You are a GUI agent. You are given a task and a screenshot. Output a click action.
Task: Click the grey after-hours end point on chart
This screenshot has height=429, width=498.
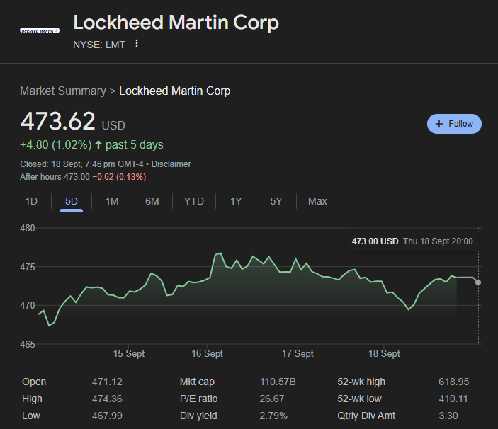[478, 282]
